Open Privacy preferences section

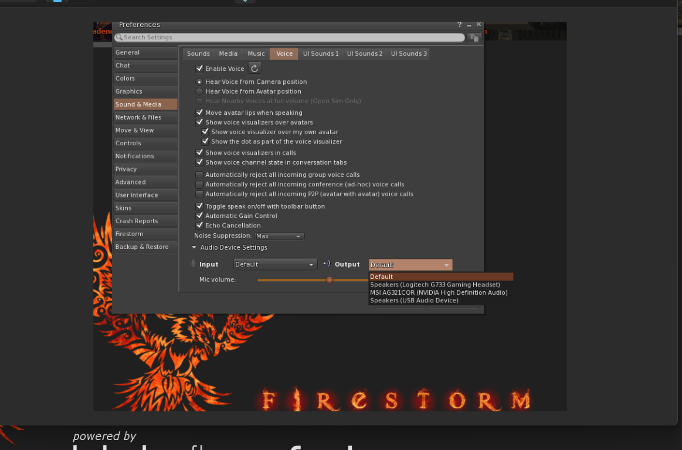[145, 169]
